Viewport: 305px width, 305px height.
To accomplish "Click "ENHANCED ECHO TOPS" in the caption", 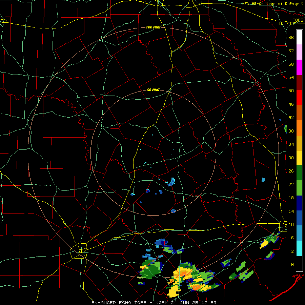I will (x=119, y=303).
